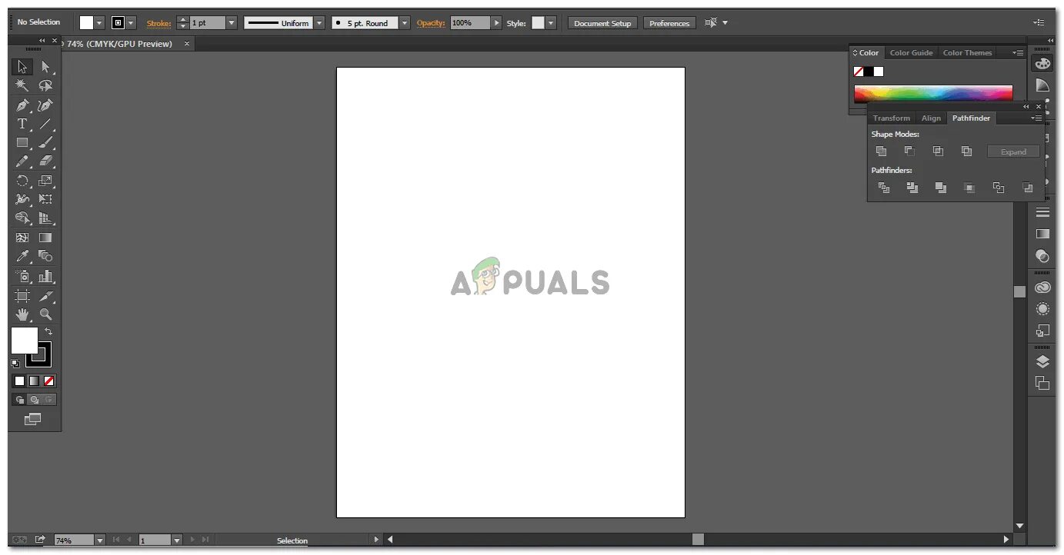Open the Preferences button
The width and height of the screenshot is (1064, 555).
(669, 23)
